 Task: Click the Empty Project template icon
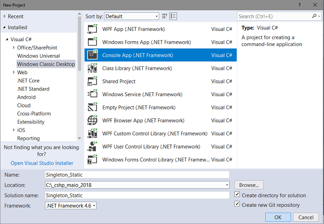point(92,107)
